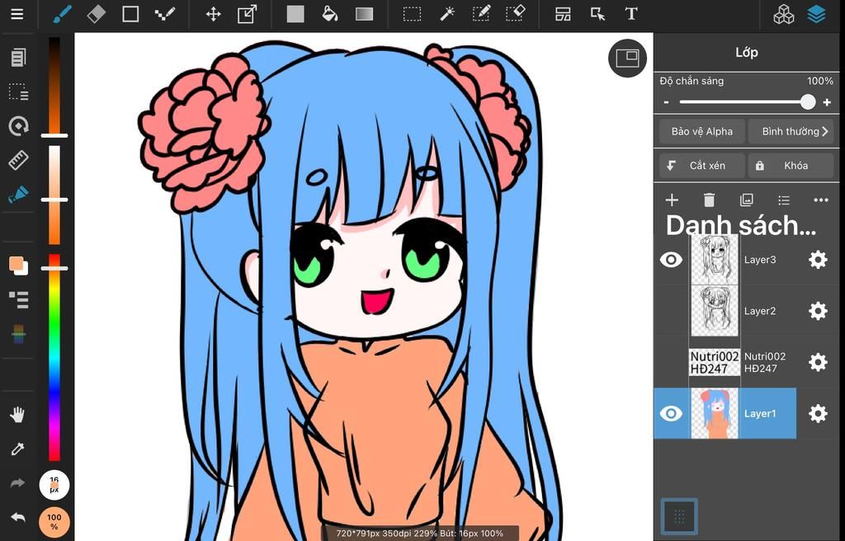Select the rectangular selection tool

[413, 14]
